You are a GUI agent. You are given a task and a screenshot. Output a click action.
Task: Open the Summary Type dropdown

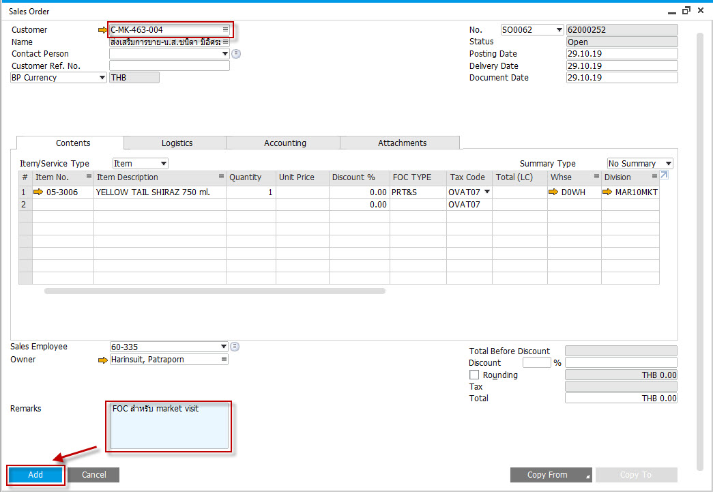[669, 163]
